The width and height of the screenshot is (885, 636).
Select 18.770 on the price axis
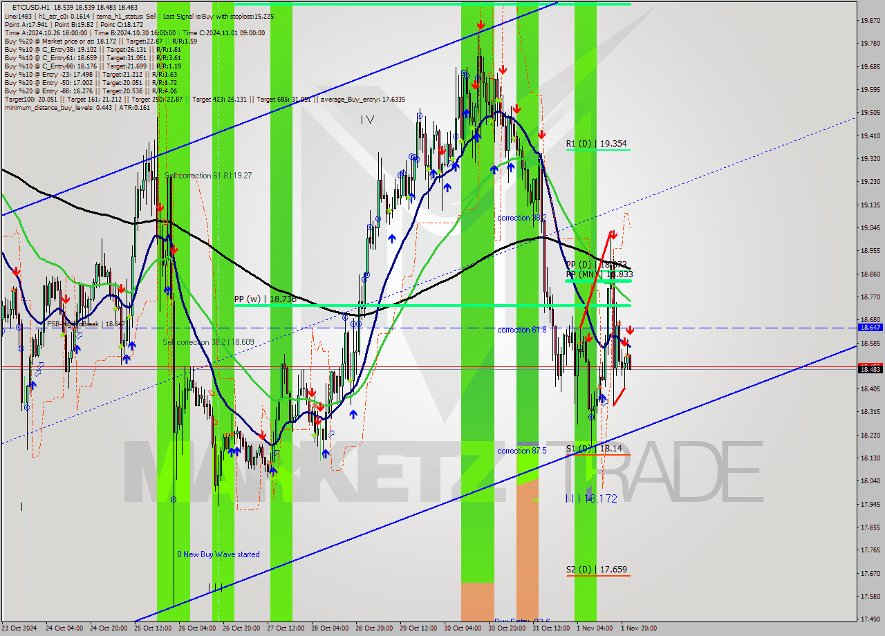click(869, 297)
